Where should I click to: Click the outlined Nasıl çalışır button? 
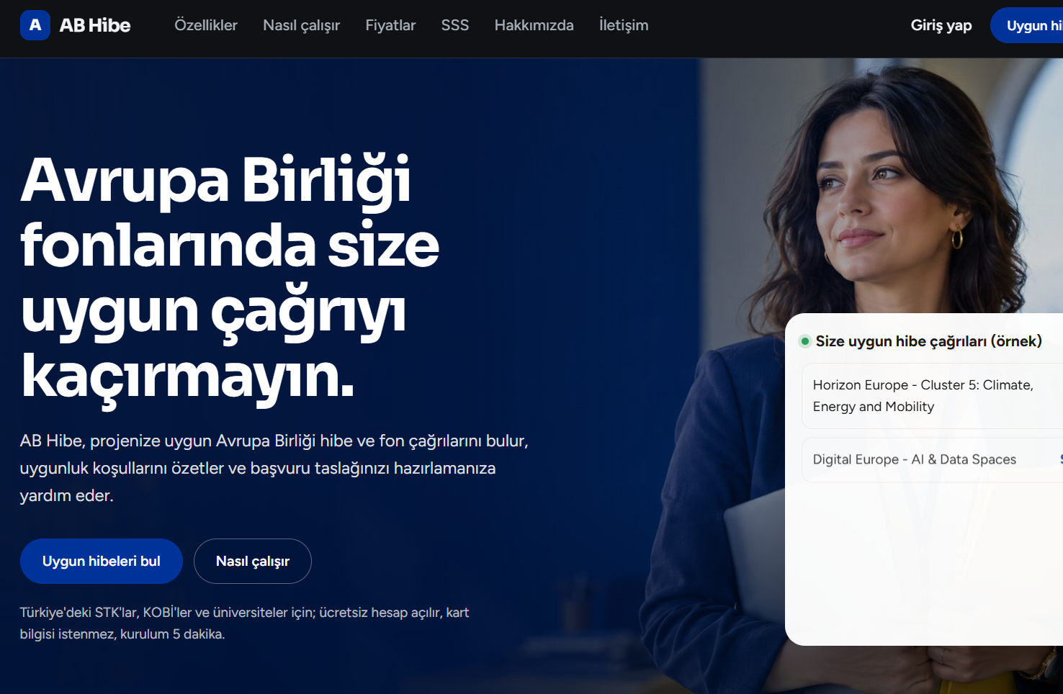[x=253, y=561]
